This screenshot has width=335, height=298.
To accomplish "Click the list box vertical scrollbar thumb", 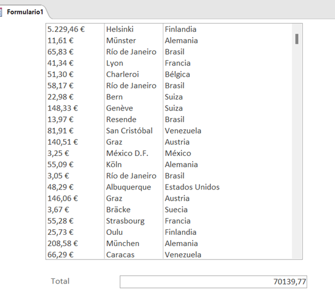I will click(x=296, y=39).
